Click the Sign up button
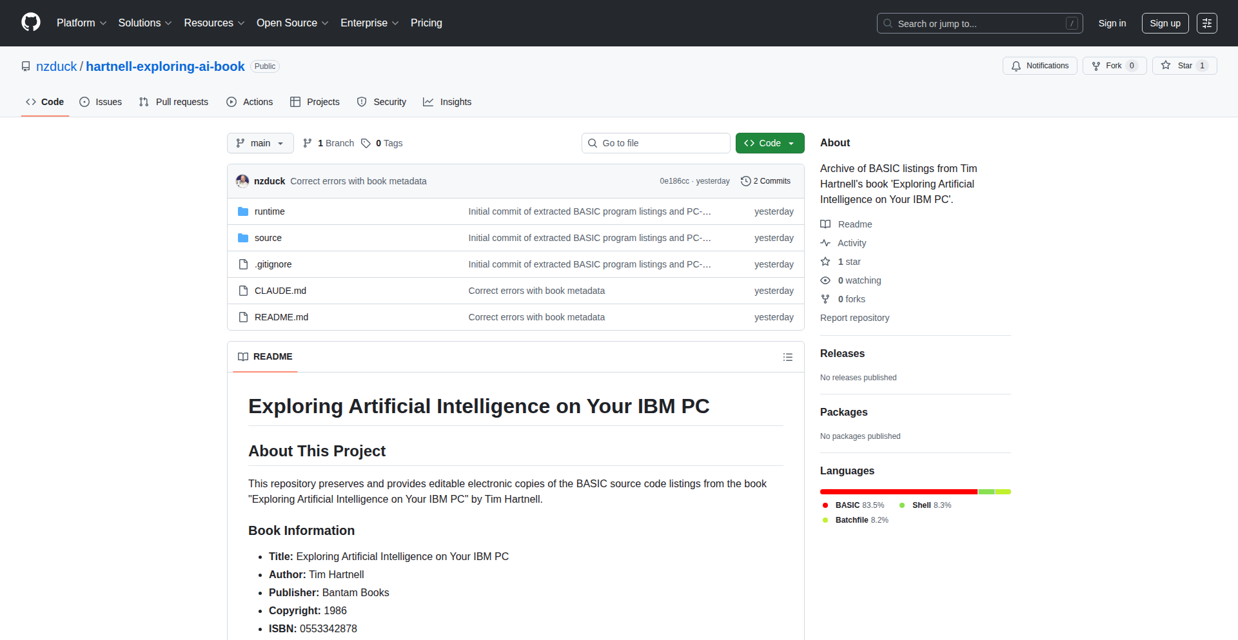1238x640 pixels. (x=1164, y=23)
